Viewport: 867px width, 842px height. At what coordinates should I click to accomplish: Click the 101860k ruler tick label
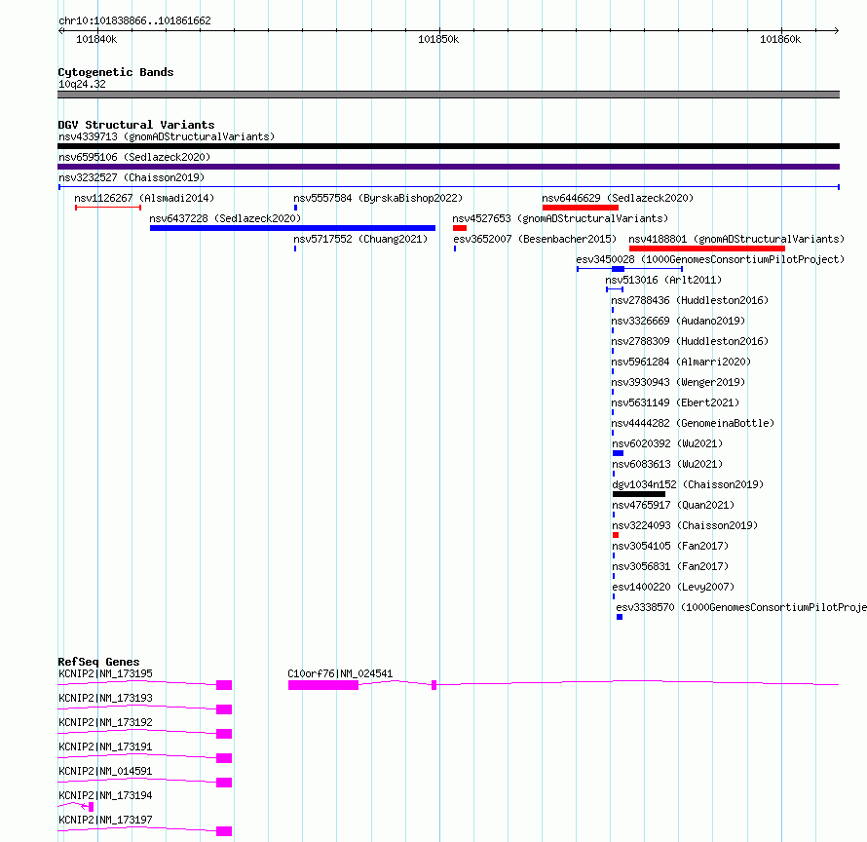780,39
